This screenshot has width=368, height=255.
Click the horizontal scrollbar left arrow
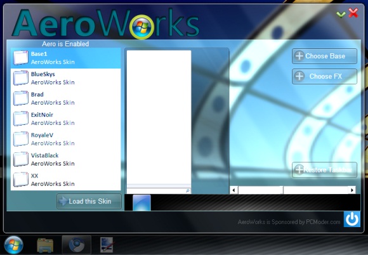233,190
